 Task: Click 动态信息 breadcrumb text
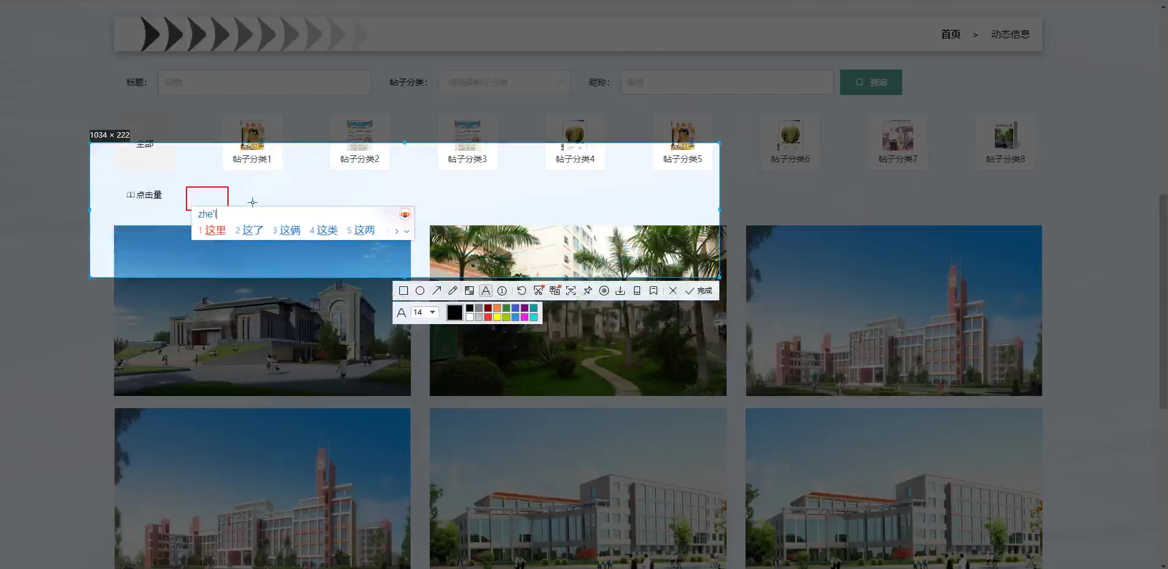(1010, 34)
